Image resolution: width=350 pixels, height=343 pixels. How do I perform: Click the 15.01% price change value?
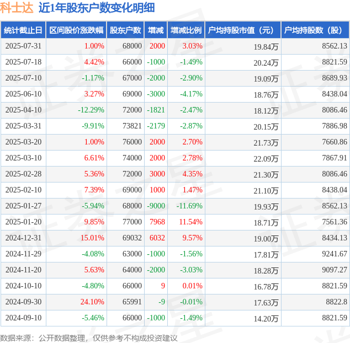(92, 238)
